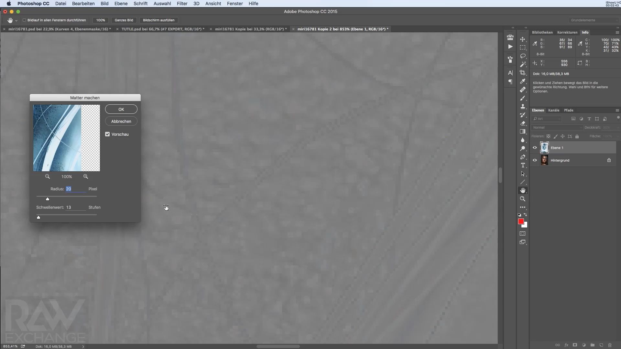Image resolution: width=621 pixels, height=349 pixels.
Task: Toggle lock image pixels brush icon
Action: [555, 136]
